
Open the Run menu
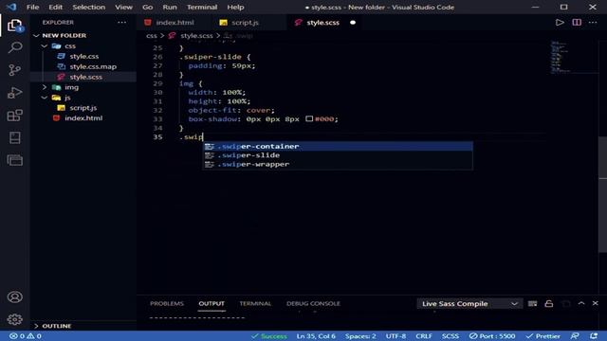170,7
